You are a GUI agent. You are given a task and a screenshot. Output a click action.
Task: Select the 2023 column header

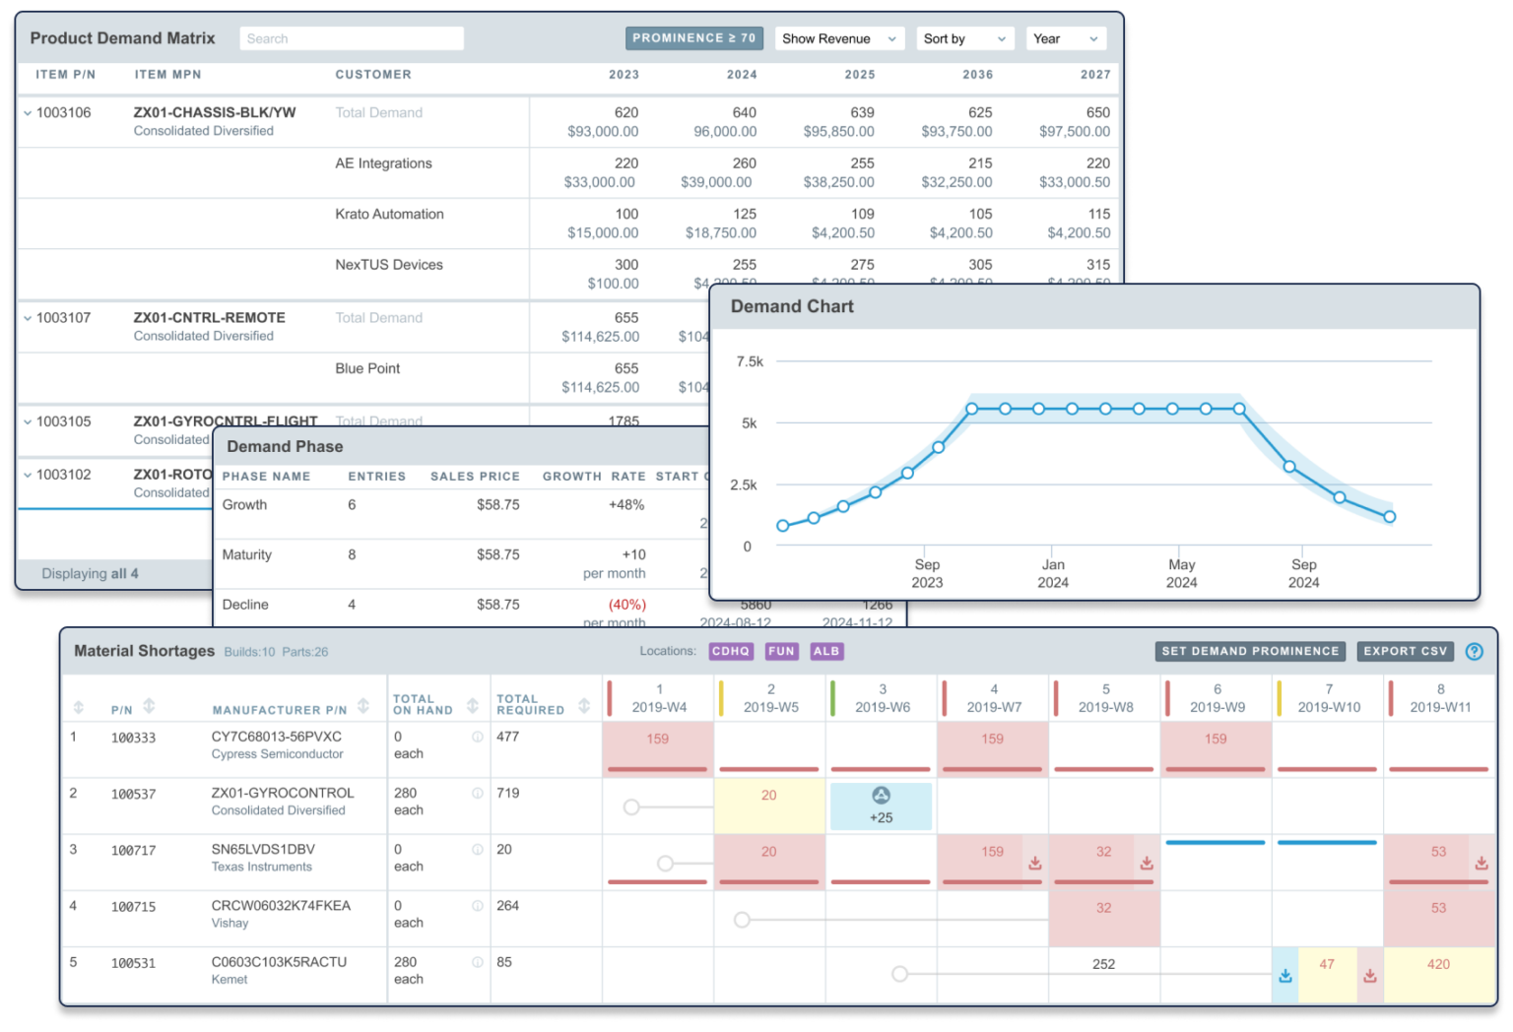[625, 74]
